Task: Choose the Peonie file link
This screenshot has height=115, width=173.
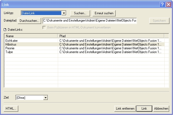Action: tap(10, 48)
